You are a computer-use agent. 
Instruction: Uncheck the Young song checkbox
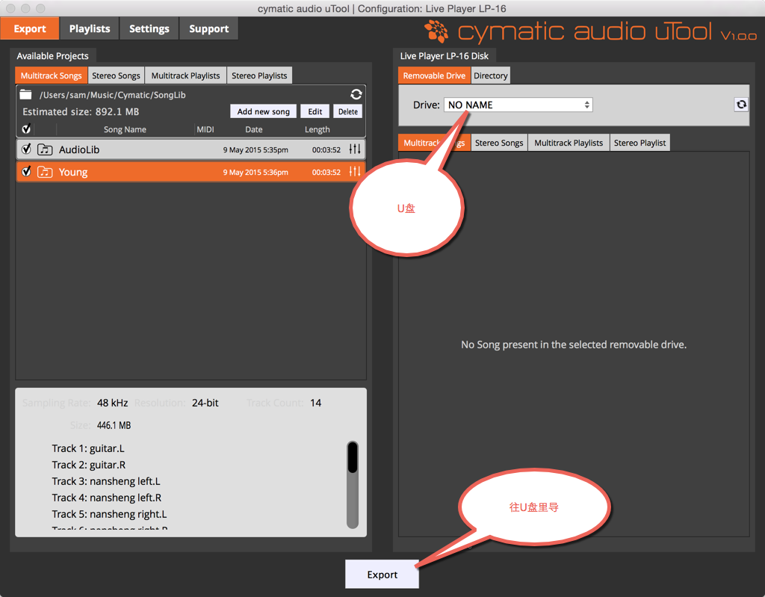pyautogui.click(x=26, y=171)
